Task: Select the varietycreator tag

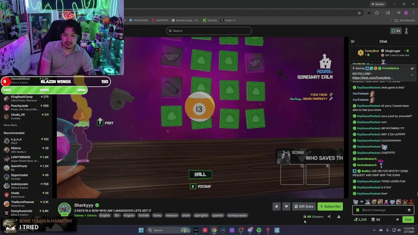Action: click(237, 215)
